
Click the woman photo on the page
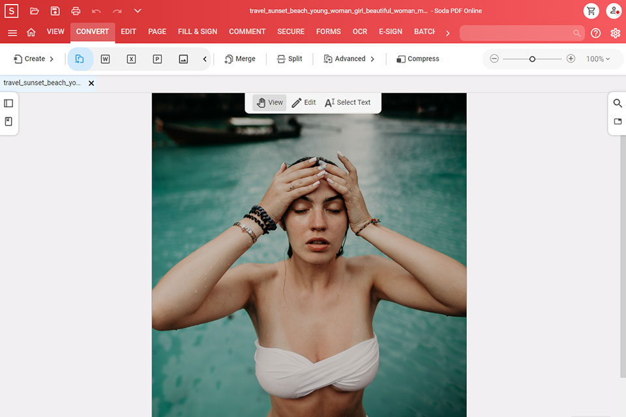[309, 255]
